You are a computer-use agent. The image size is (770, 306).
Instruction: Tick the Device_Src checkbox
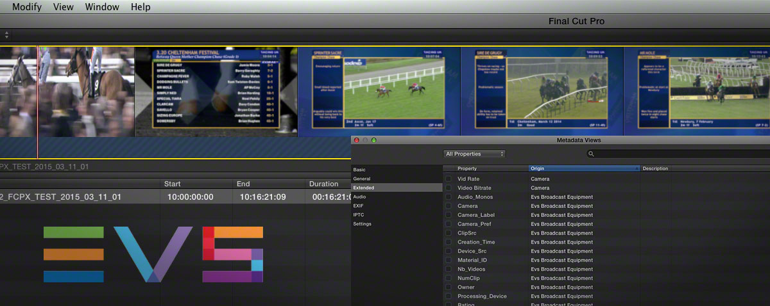(x=449, y=251)
